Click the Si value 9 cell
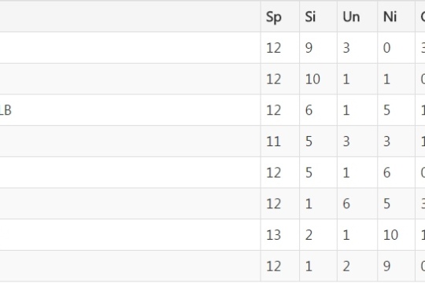Screen dimensions: 425x283 coord(318,48)
